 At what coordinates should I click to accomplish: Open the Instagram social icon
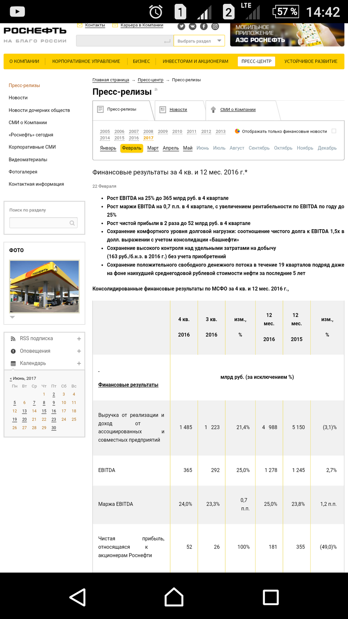point(215,26)
